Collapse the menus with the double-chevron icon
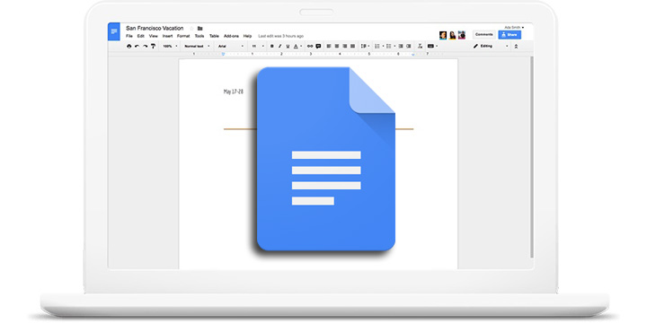This screenshot has width=647, height=323. (516, 47)
